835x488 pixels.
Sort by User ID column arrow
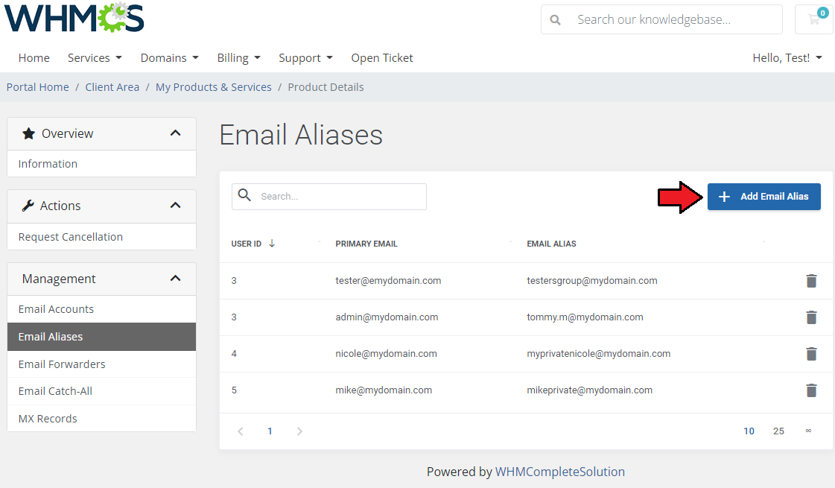pos(272,244)
